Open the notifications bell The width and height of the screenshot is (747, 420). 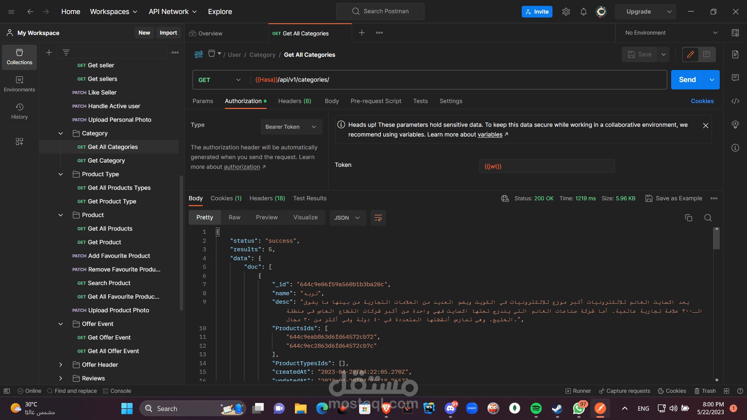(x=584, y=12)
